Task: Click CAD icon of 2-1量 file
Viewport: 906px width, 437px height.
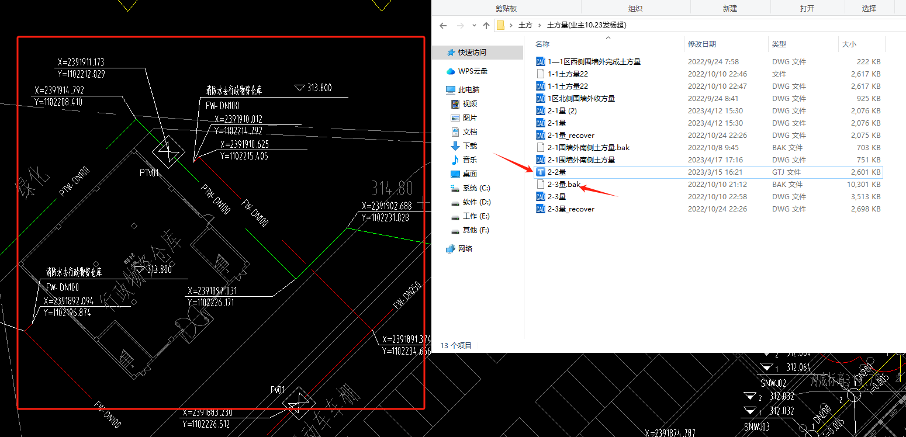Action: [x=541, y=123]
